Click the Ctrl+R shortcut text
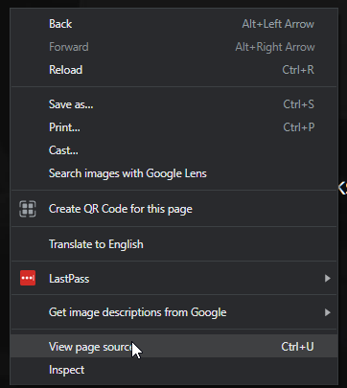Image resolution: width=347 pixels, height=388 pixels. (x=298, y=70)
